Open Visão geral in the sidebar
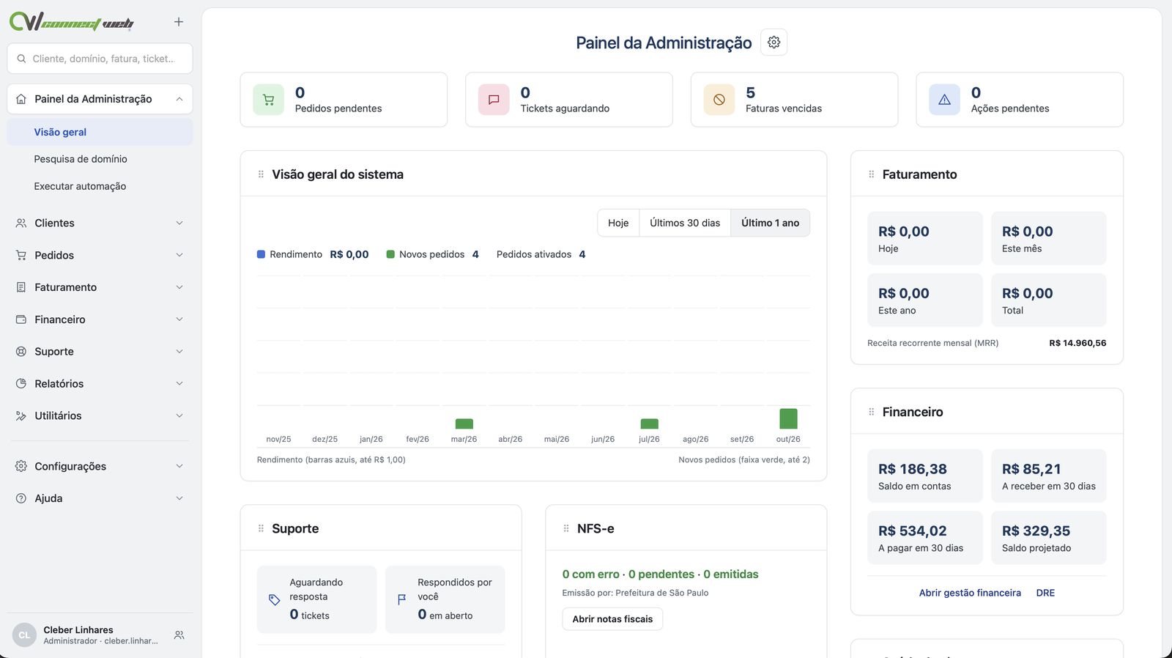This screenshot has height=658, width=1172. click(100, 132)
